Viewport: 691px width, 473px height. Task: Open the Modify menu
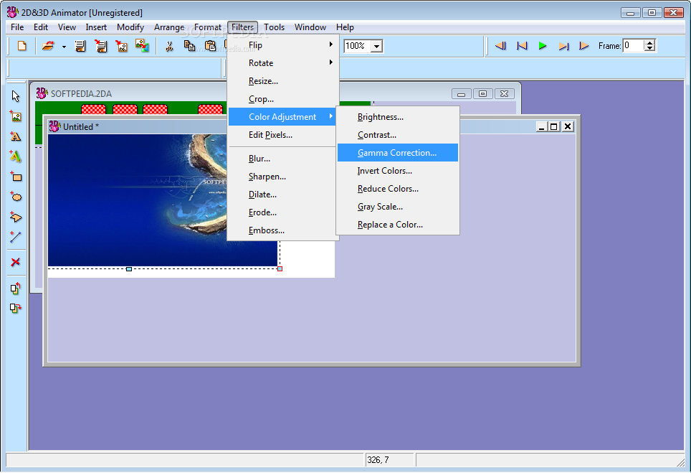coord(130,27)
